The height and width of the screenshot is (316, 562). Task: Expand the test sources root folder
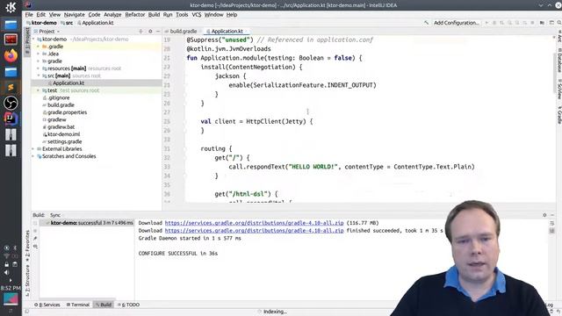[39, 90]
